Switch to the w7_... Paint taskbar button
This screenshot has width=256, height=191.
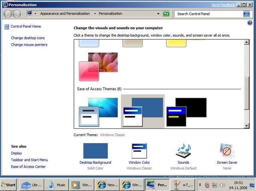182,185
